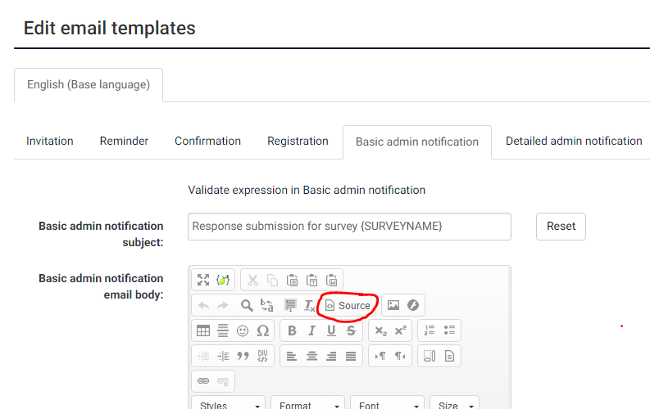650x409 pixels.
Task: Toggle italic text formatting
Action: (311, 330)
